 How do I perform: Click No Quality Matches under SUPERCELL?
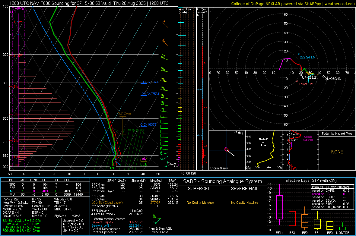point(200,203)
